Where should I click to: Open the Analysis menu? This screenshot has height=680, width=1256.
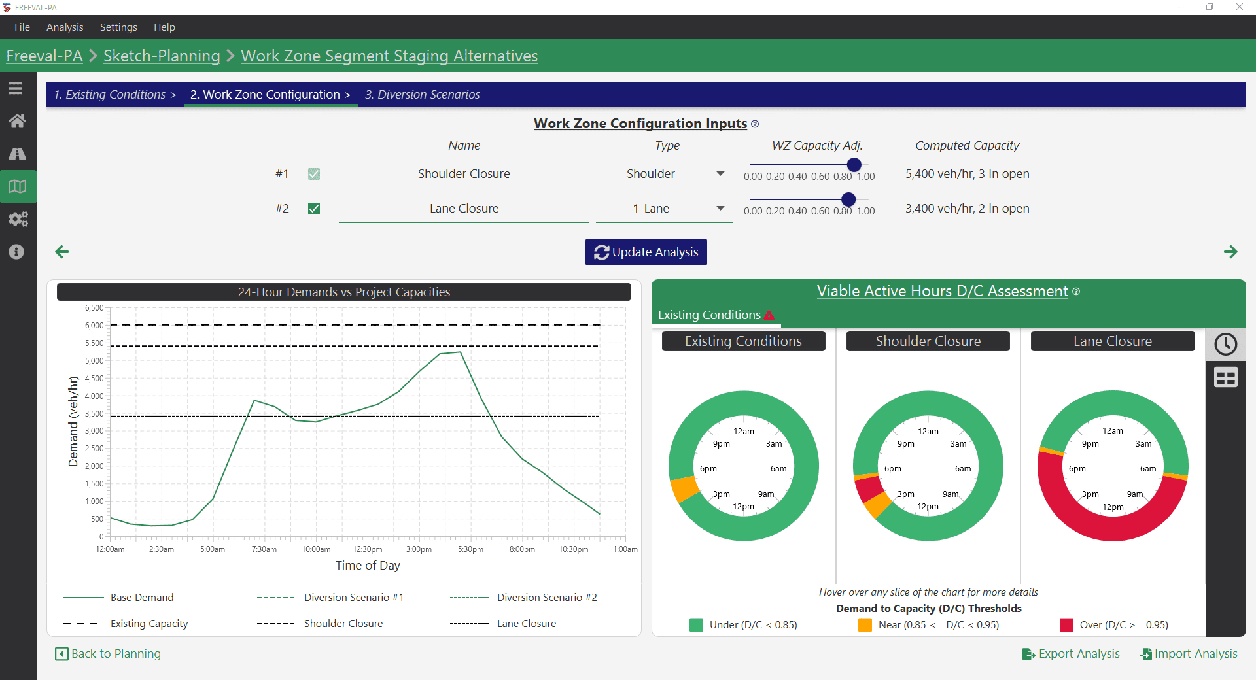(65, 27)
